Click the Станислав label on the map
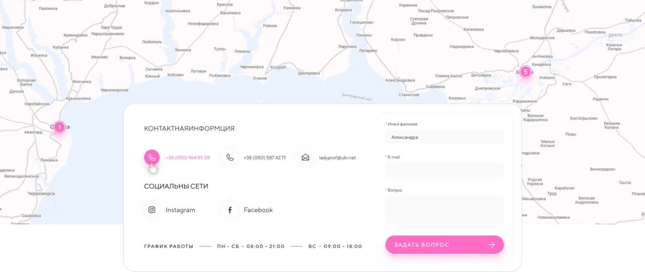Image resolution: width=645 pixels, height=272 pixels. [409, 95]
